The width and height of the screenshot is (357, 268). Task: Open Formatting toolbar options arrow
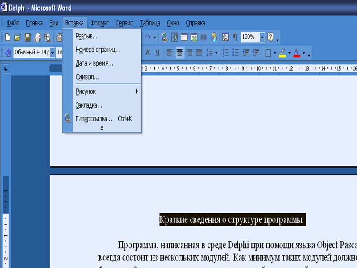coord(309,55)
